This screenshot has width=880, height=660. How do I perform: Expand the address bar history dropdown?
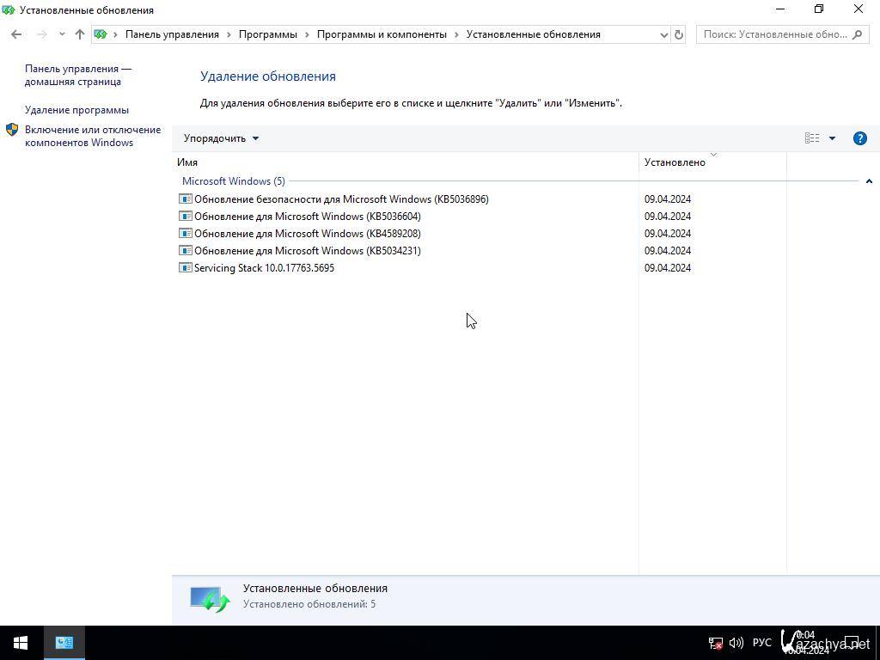pyautogui.click(x=663, y=34)
